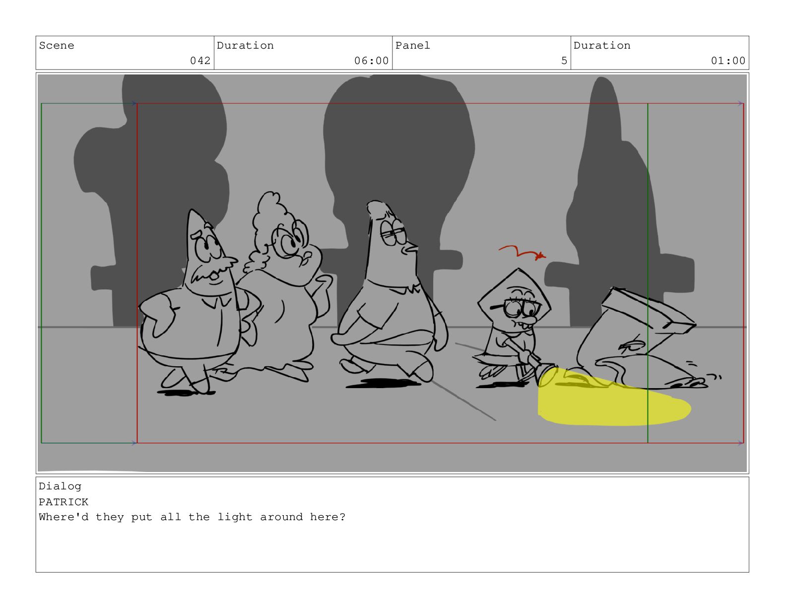Viewport: 785px width, 608px height.
Task: Select the scene number 042
Action: click(200, 61)
